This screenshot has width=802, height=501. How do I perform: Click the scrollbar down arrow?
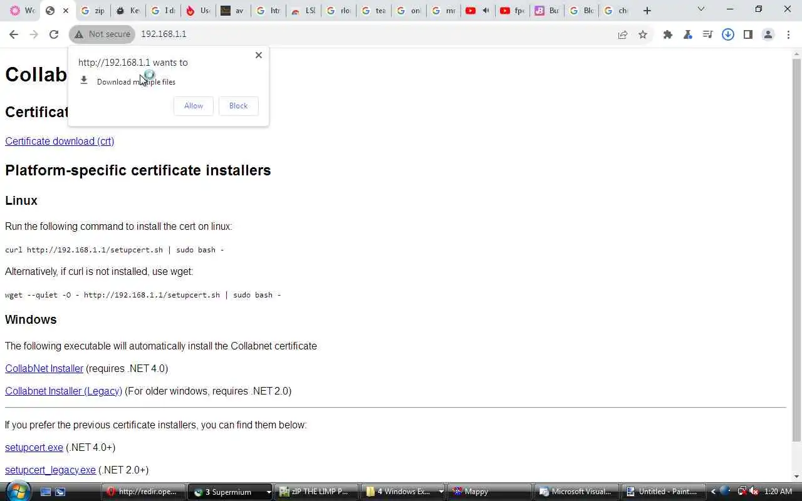[x=796, y=476]
